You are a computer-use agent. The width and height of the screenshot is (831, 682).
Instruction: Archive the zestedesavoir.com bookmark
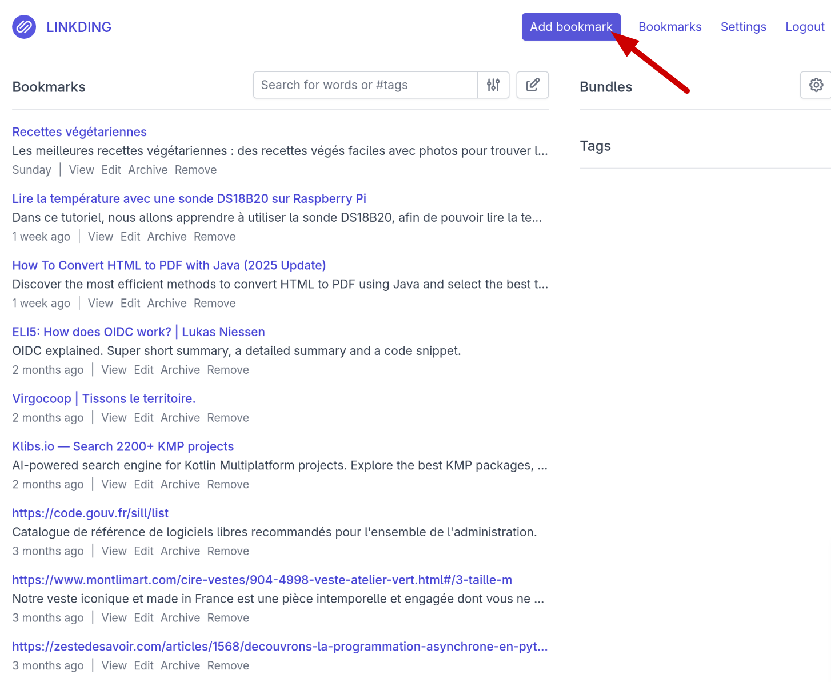click(181, 665)
